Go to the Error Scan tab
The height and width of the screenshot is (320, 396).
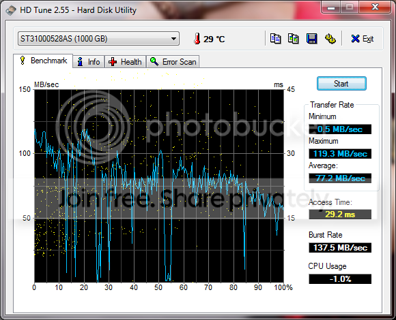point(173,62)
